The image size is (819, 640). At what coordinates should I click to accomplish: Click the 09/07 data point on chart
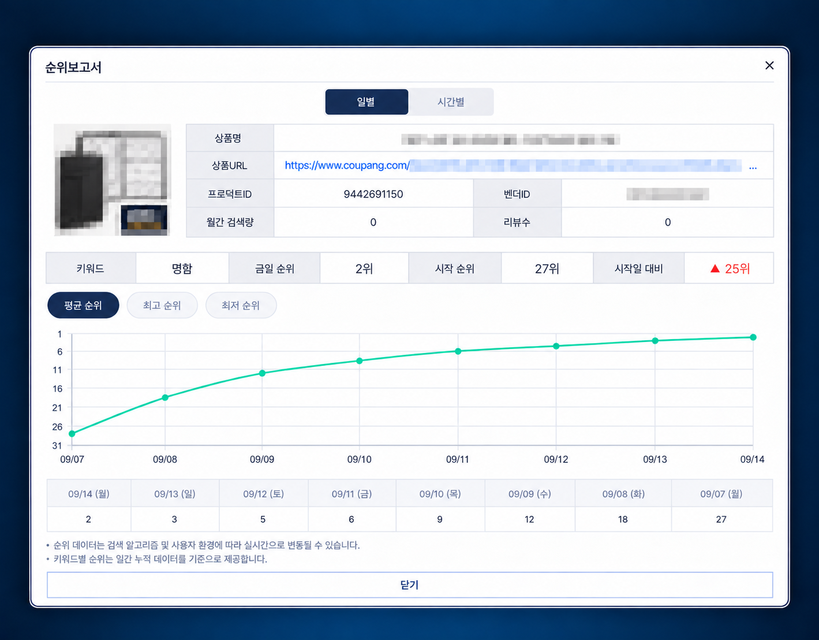(x=72, y=434)
